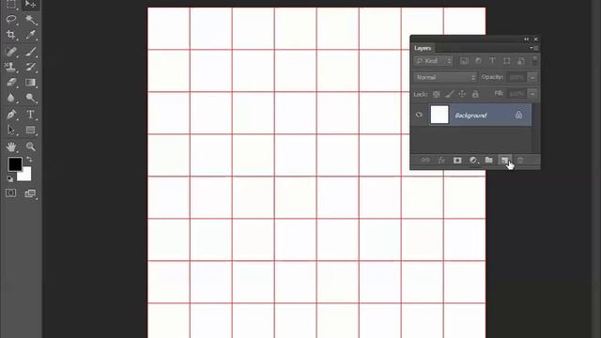Select the Rectangular Marquee tool
The height and width of the screenshot is (338, 601).
[x=11, y=4]
